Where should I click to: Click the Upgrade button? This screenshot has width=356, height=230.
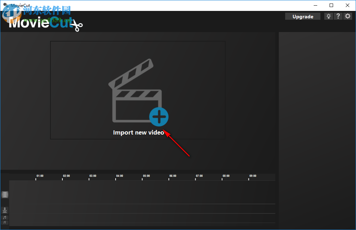303,16
